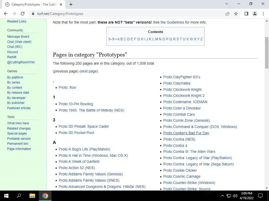Image resolution: width=269 pixels, height=201 pixels.
Task: Open the Discord sidebar link
Action: (x=13, y=52)
